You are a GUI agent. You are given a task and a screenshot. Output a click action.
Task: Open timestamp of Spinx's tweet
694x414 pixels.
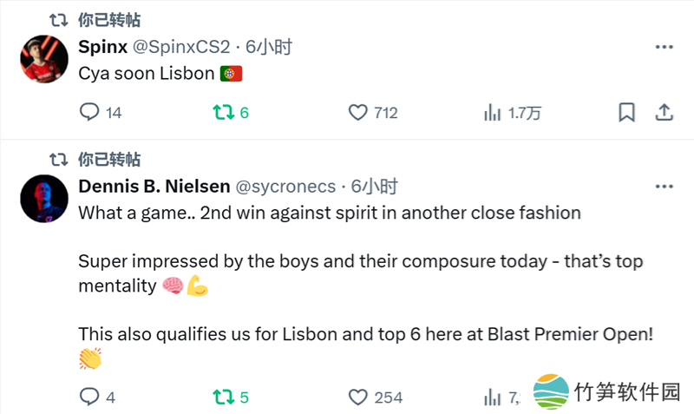pyautogui.click(x=269, y=48)
